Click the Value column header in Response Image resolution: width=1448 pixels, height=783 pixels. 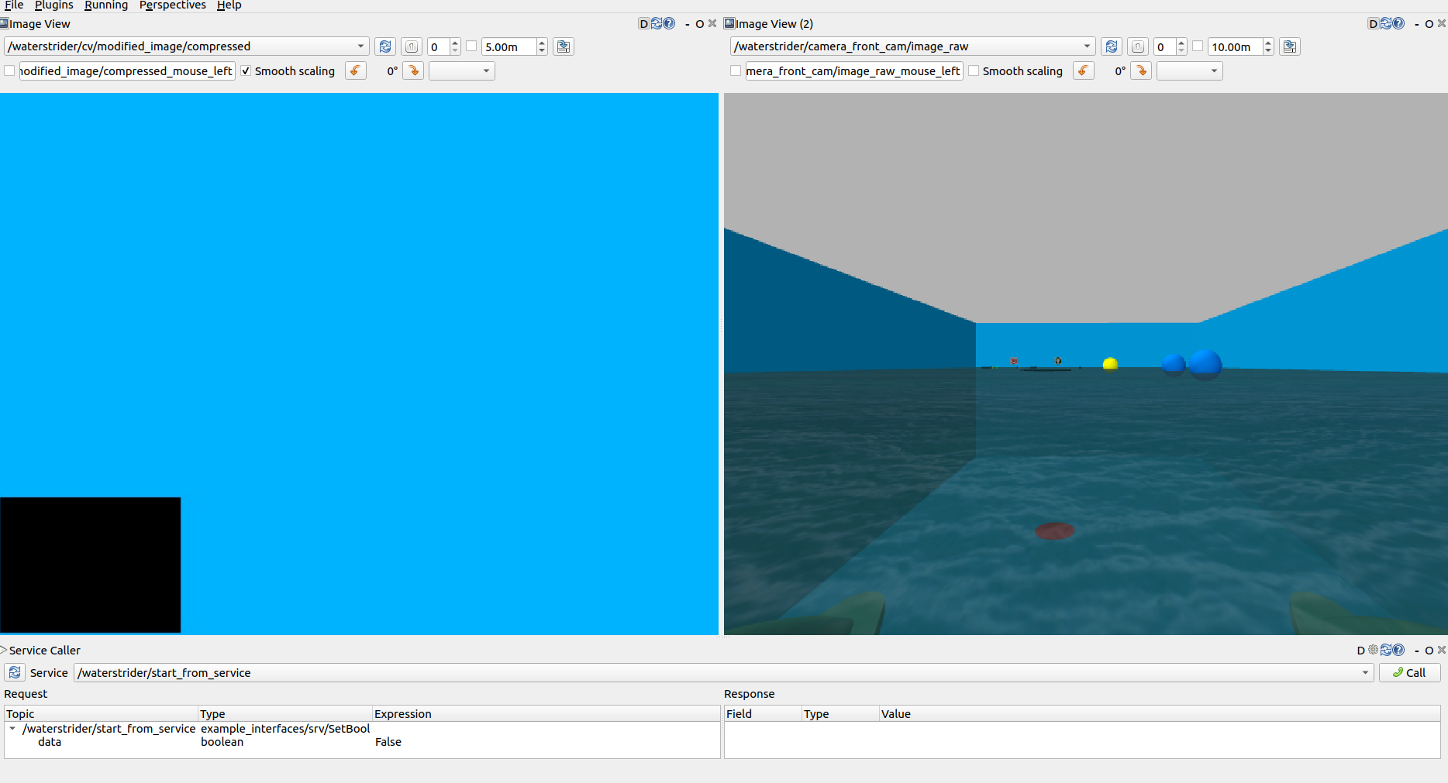coord(1159,713)
